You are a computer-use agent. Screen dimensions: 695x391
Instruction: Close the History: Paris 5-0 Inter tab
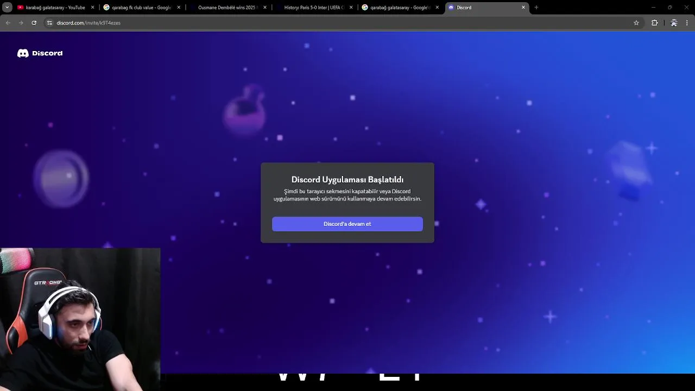point(351,8)
